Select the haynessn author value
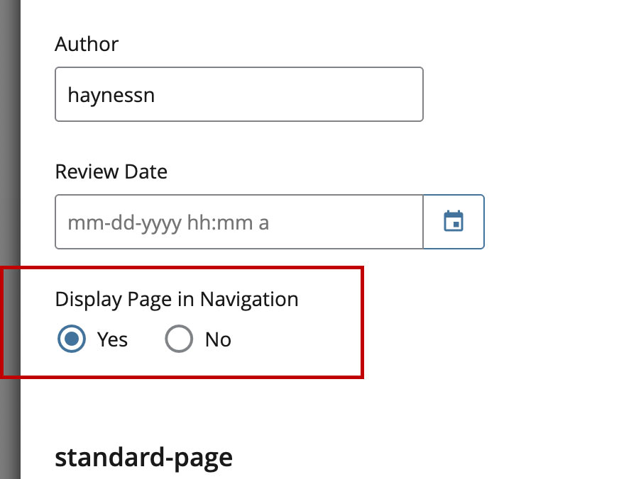 (x=110, y=94)
